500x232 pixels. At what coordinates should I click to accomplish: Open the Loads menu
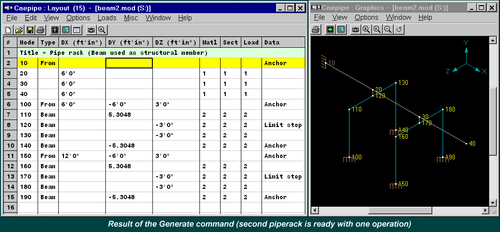(107, 18)
